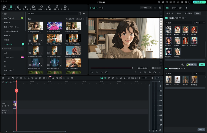
Task: Open the ステッカー (Stickers) tab icon
Action: pos(56,6)
